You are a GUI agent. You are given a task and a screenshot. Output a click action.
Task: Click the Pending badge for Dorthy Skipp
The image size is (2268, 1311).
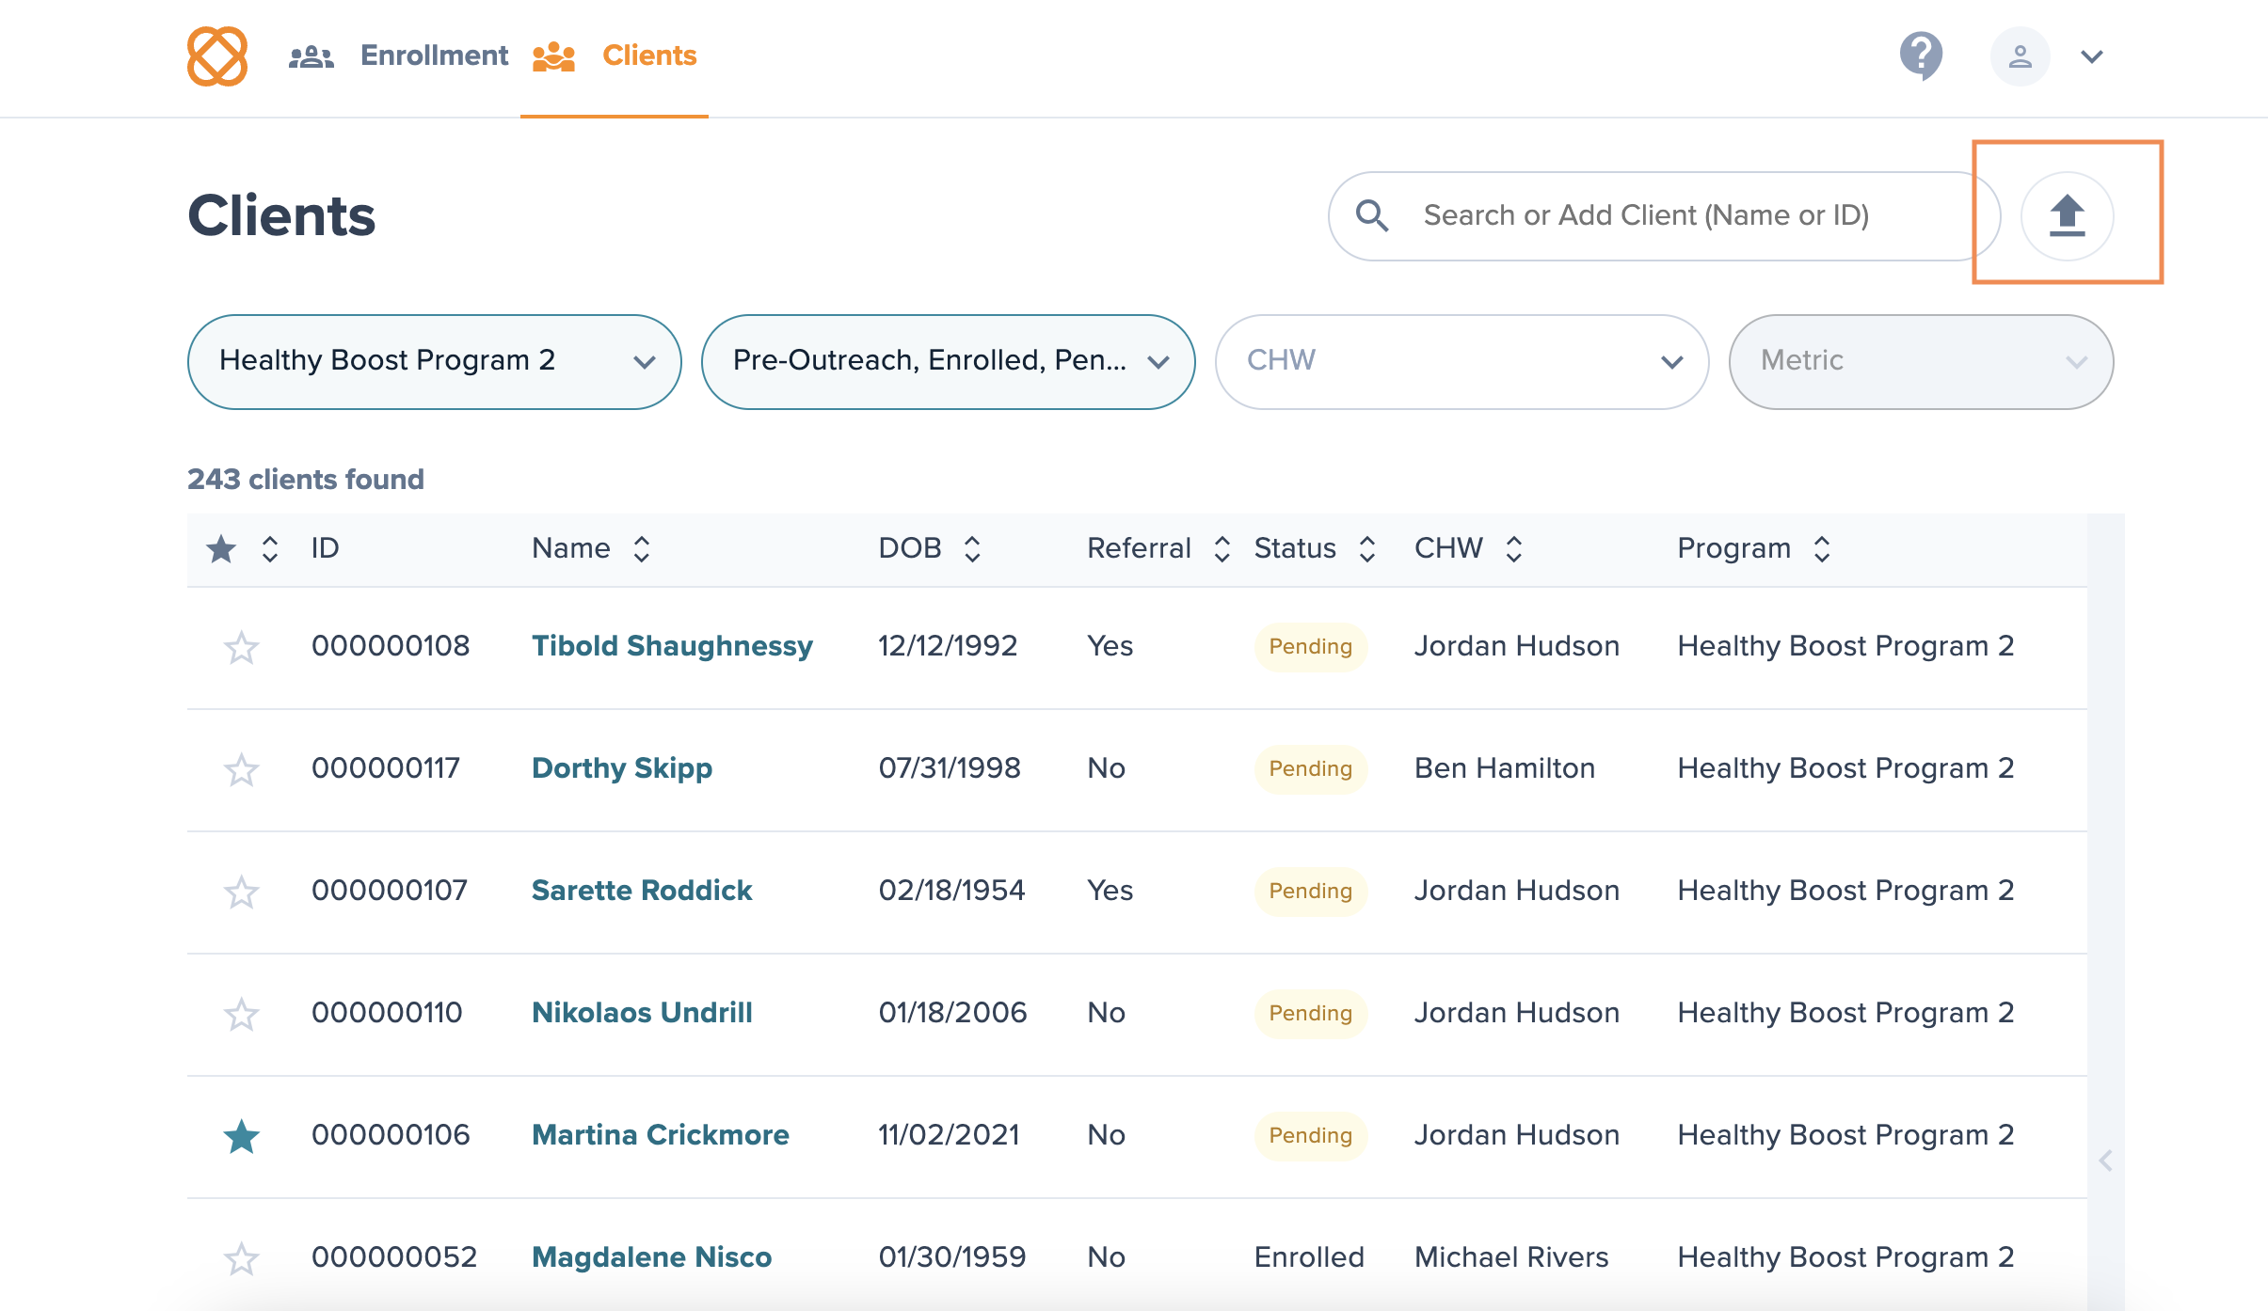point(1310,768)
